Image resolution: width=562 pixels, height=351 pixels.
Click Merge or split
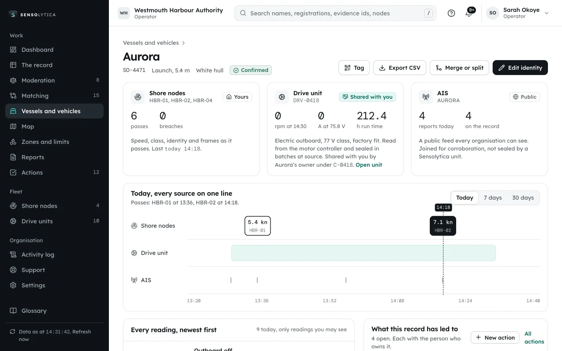459,68
